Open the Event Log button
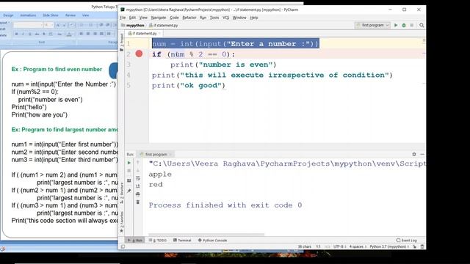Image resolution: width=470 pixels, height=264 pixels. point(407,241)
